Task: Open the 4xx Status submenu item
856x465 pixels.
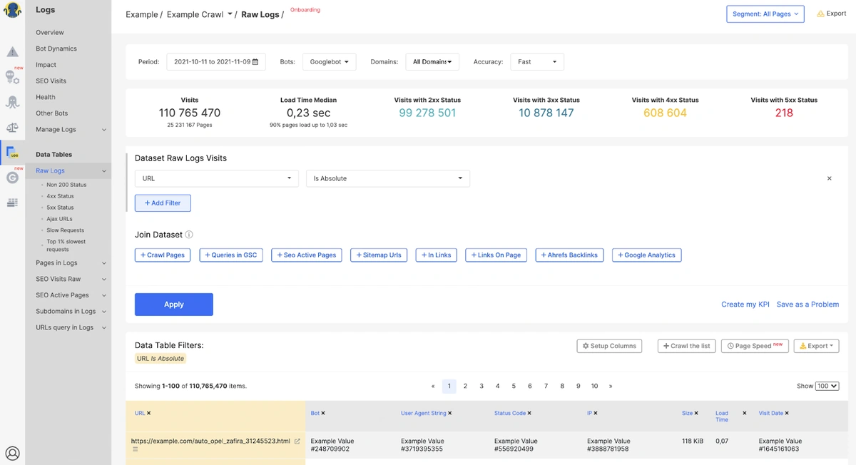Action: coord(60,196)
